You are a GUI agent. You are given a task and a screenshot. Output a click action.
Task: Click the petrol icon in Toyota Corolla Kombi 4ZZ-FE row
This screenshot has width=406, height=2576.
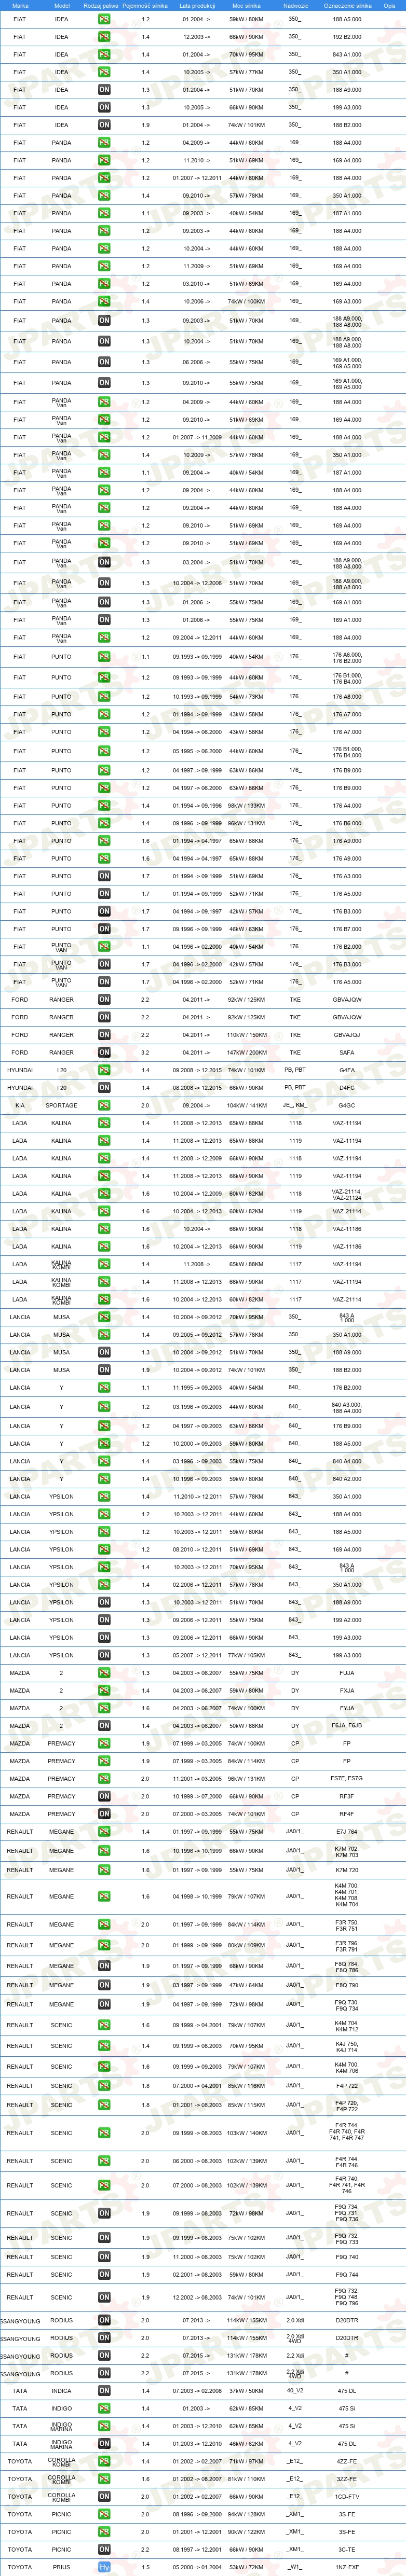(x=104, y=2461)
